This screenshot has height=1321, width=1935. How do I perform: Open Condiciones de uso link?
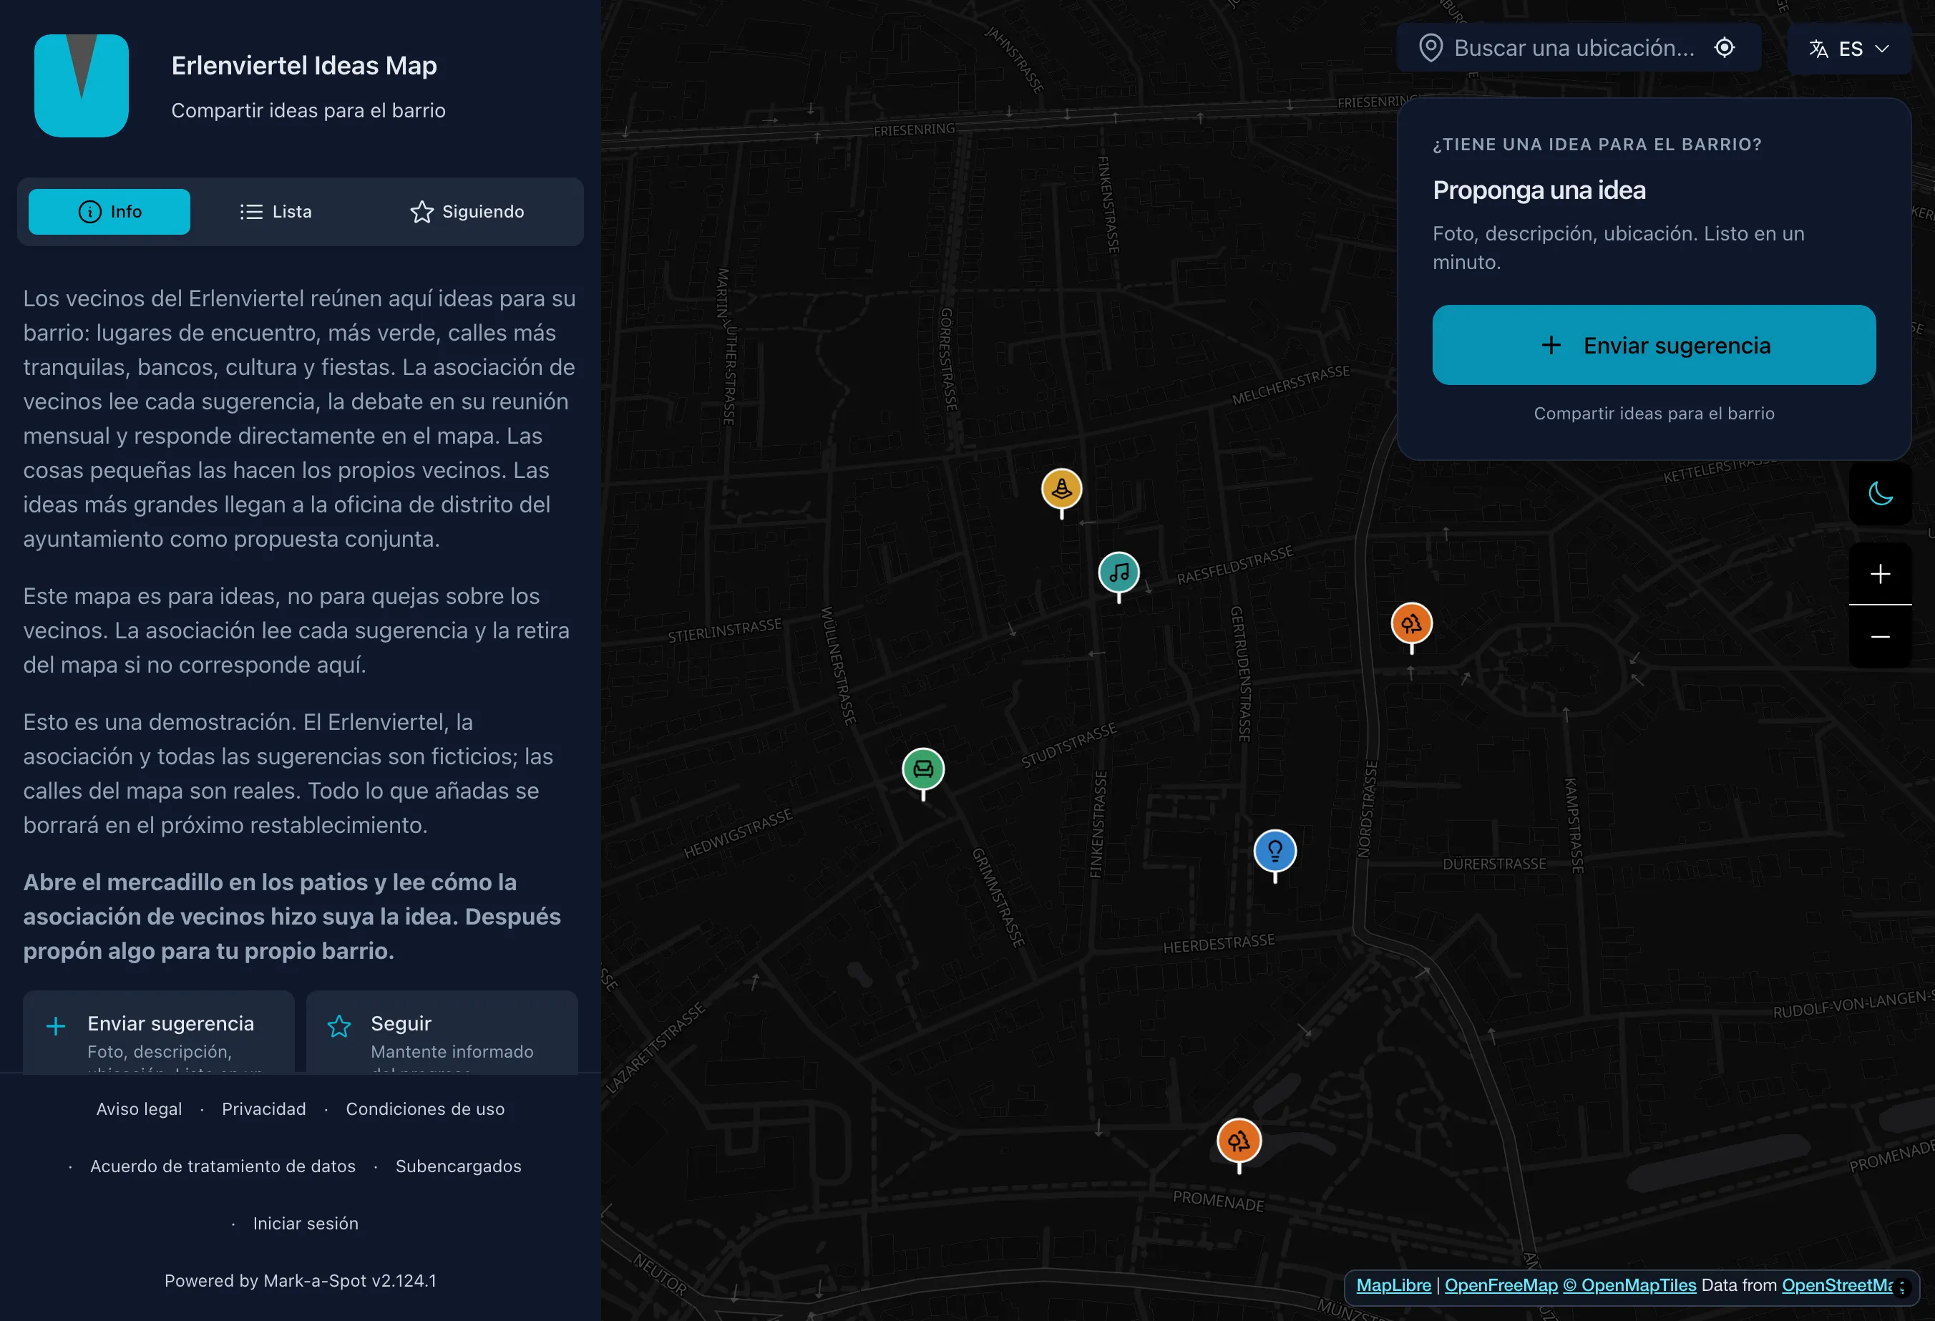pos(426,1108)
